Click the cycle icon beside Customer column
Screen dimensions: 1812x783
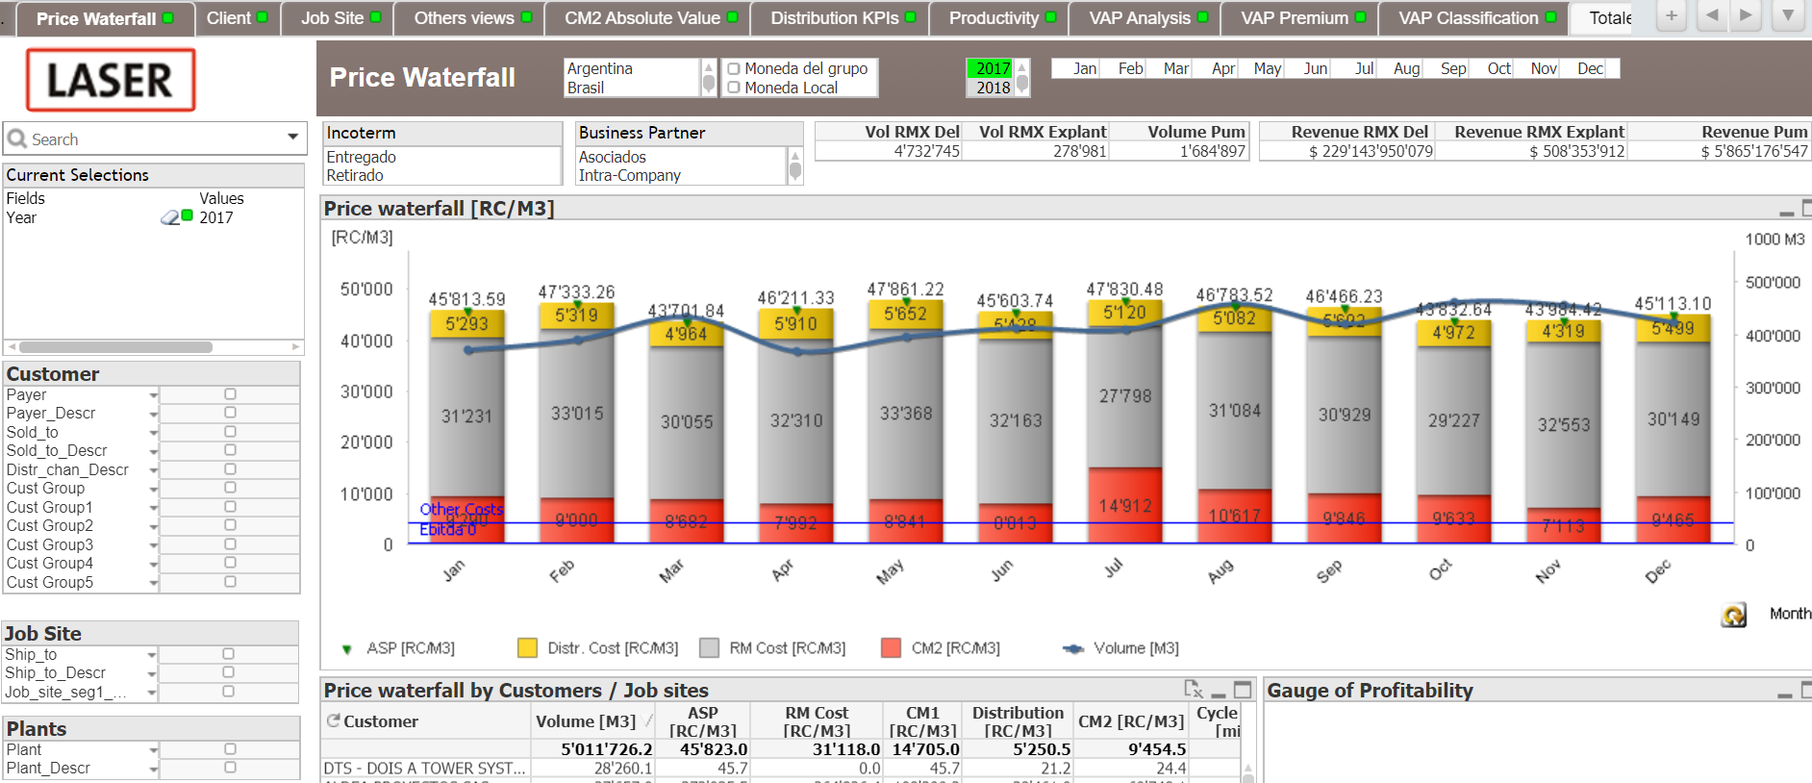pyautogui.click(x=334, y=720)
